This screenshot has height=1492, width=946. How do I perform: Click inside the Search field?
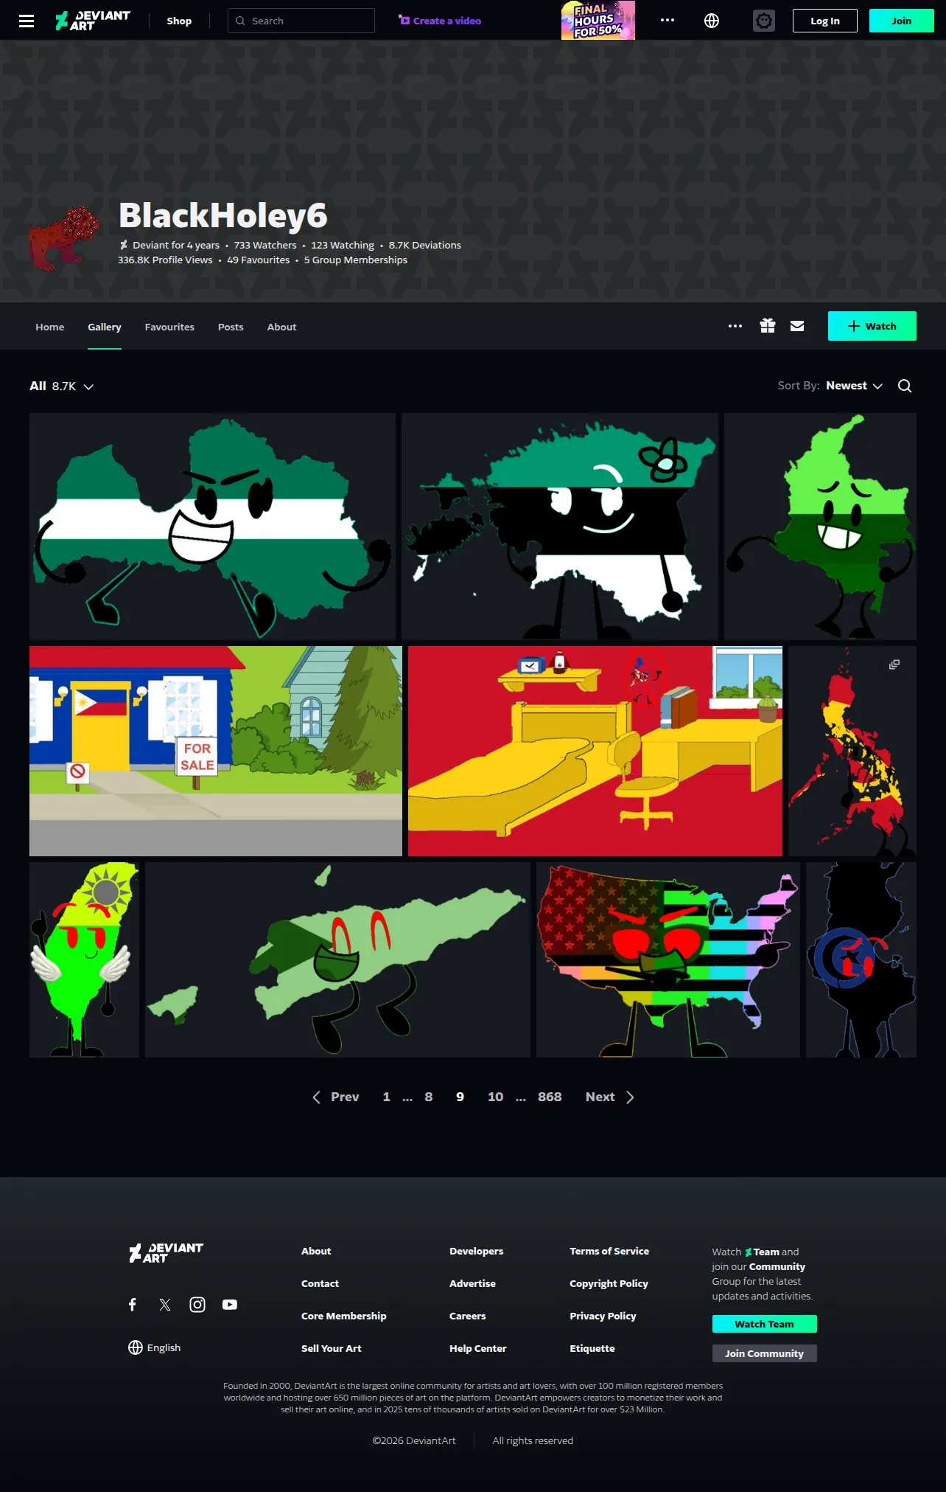point(301,21)
